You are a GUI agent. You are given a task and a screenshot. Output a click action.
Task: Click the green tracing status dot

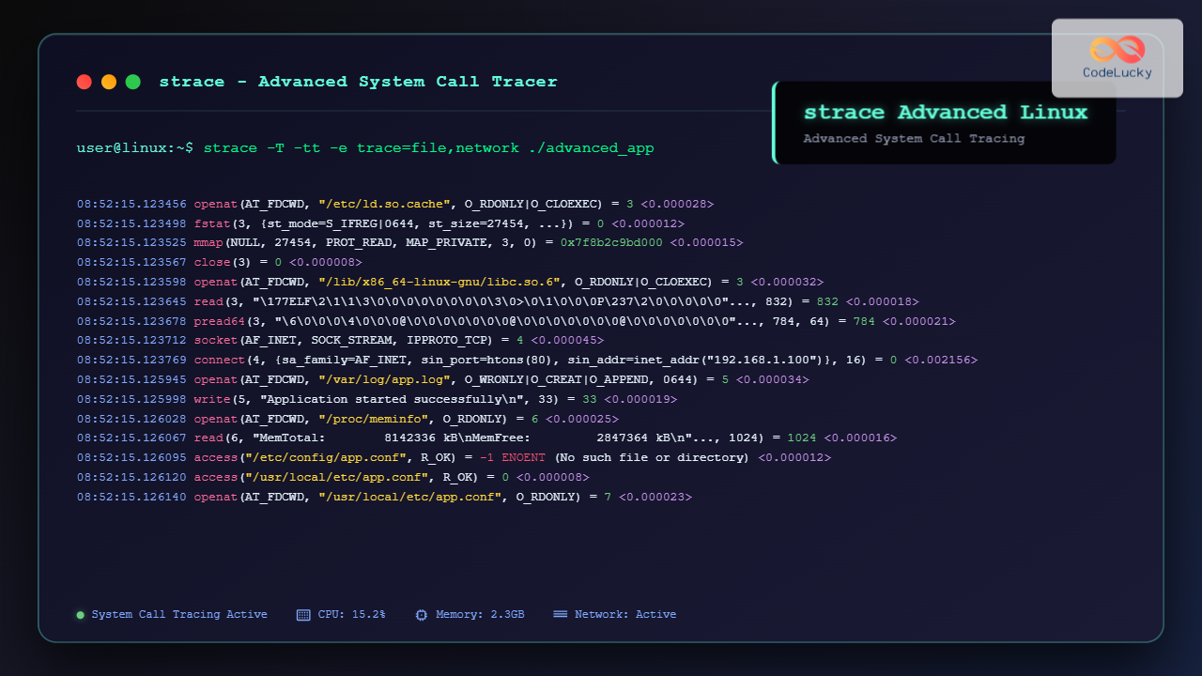(x=81, y=615)
